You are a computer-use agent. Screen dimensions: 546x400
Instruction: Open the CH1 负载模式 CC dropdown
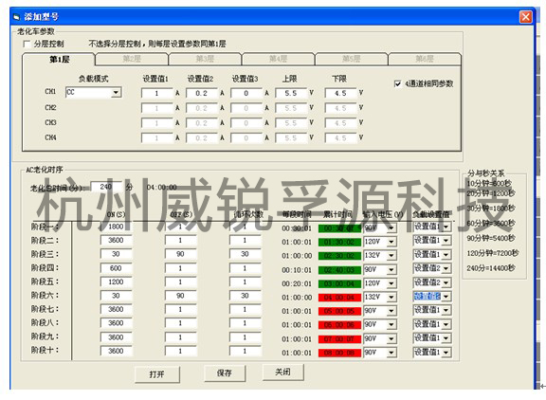pos(117,93)
